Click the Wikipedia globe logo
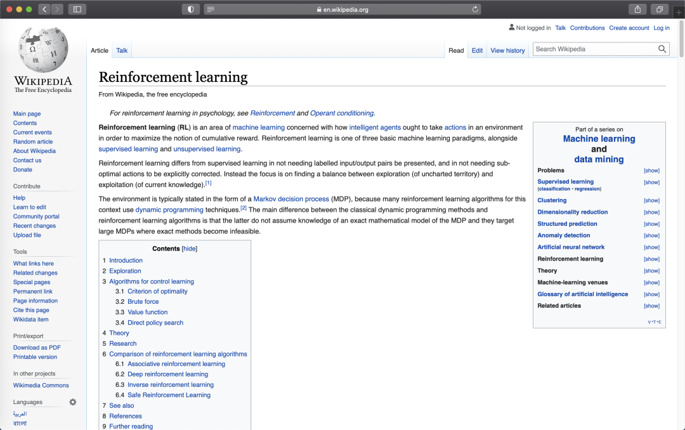Image resolution: width=685 pixels, height=430 pixels. tap(43, 50)
